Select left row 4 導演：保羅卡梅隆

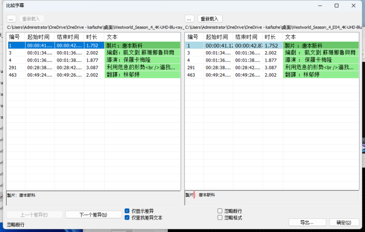(143, 60)
